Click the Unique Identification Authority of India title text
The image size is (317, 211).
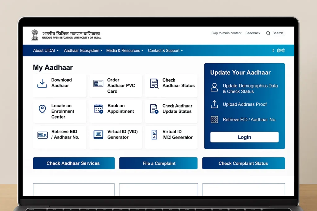(x=72, y=38)
